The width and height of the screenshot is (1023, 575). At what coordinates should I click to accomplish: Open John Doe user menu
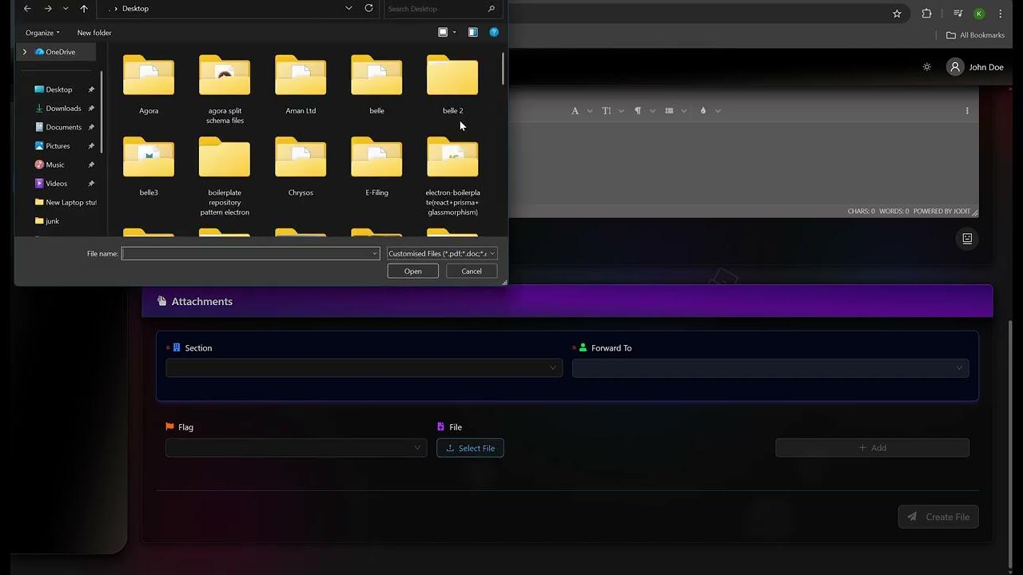975,67
